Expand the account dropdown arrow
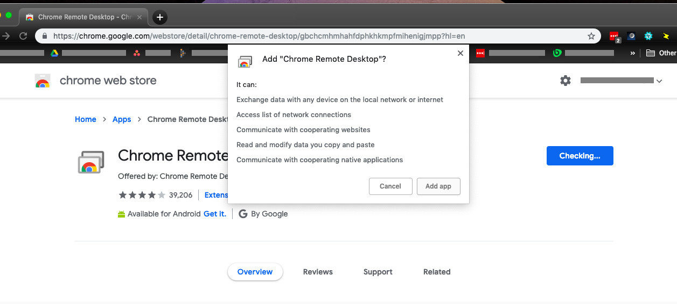This screenshot has width=677, height=304. point(659,81)
